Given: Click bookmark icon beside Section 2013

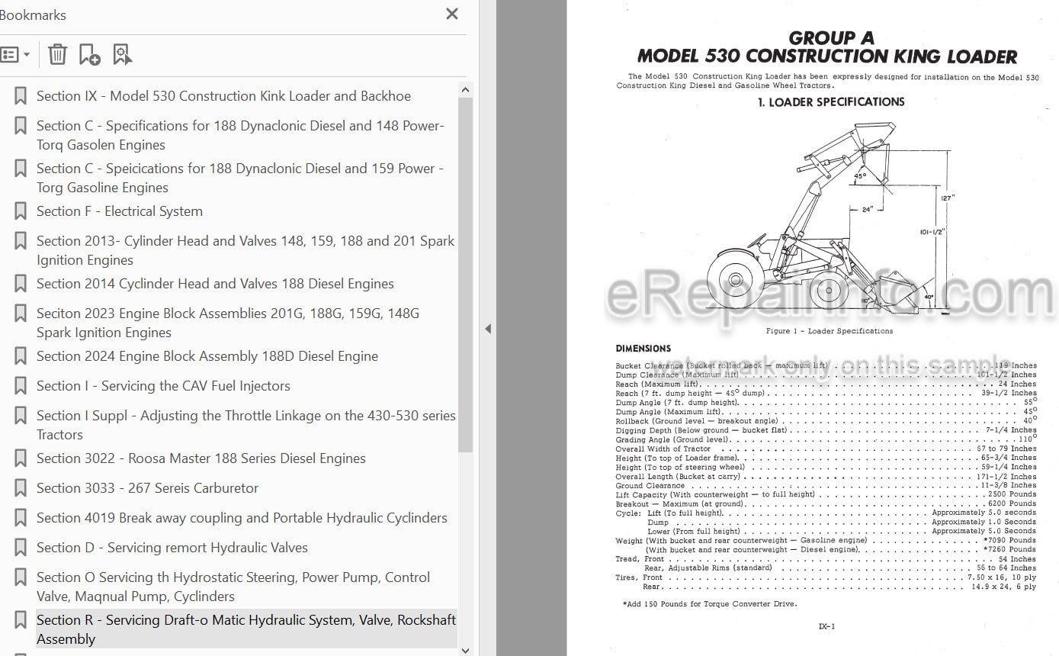Looking at the screenshot, I should tap(21, 241).
